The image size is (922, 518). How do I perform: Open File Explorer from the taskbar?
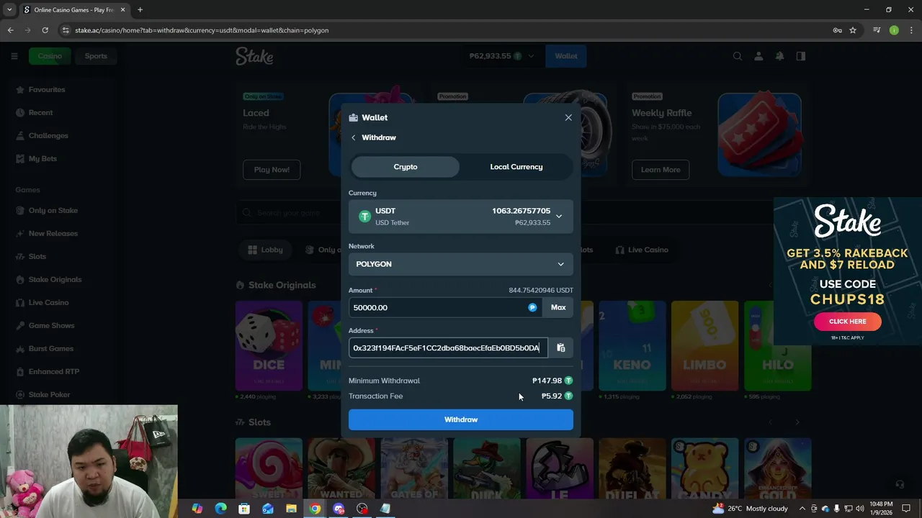(x=291, y=509)
